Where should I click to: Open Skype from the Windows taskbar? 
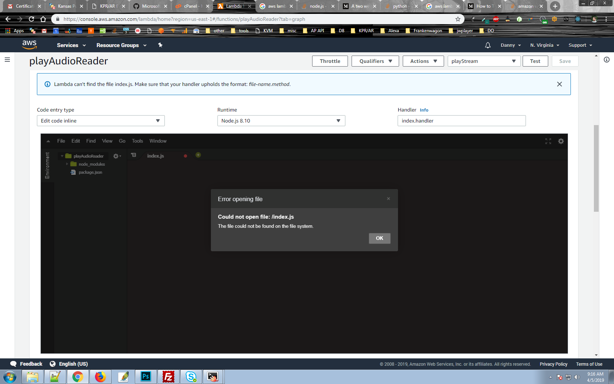click(x=191, y=376)
